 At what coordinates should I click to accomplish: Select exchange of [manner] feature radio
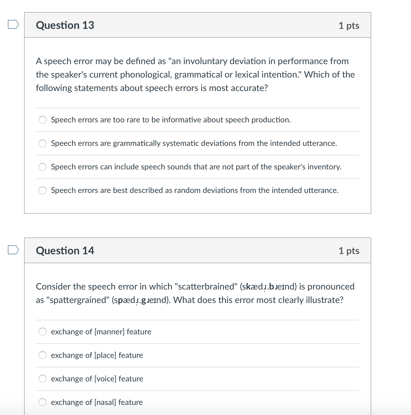[x=43, y=332]
